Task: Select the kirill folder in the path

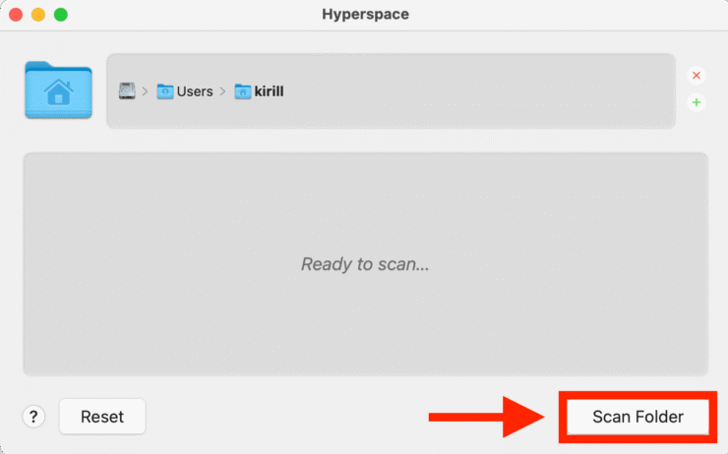Action: 259,91
